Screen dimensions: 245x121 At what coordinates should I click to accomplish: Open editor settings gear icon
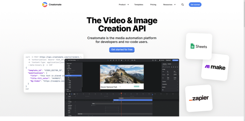(153, 60)
